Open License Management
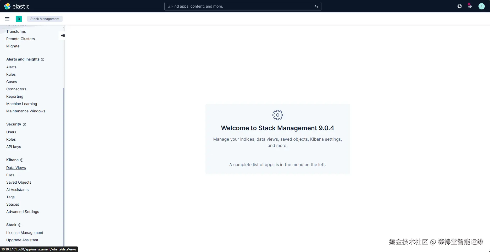Screen dimensions: 490x252 coord(25,233)
